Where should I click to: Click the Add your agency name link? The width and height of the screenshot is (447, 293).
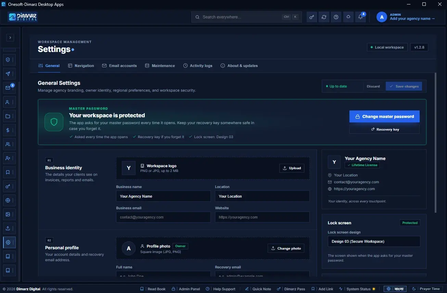pyautogui.click(x=412, y=19)
